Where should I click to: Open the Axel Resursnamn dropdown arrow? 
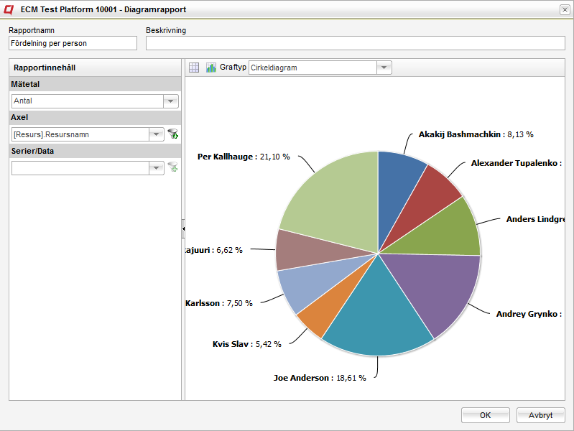click(x=157, y=134)
